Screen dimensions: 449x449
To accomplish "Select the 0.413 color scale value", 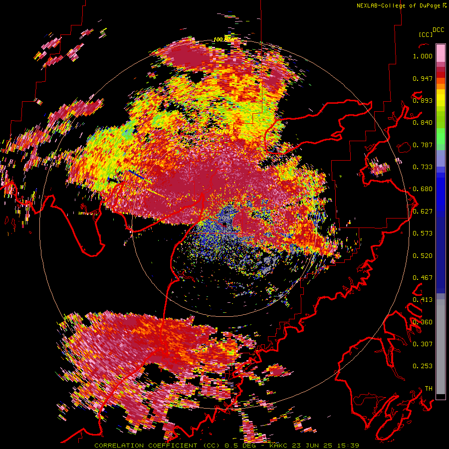I will tap(423, 300).
